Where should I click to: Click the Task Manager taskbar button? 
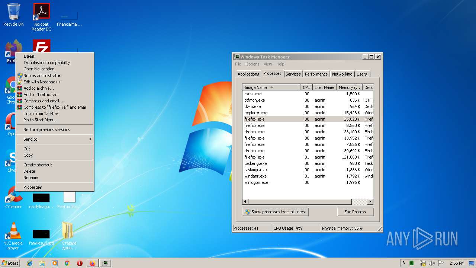click(106, 263)
